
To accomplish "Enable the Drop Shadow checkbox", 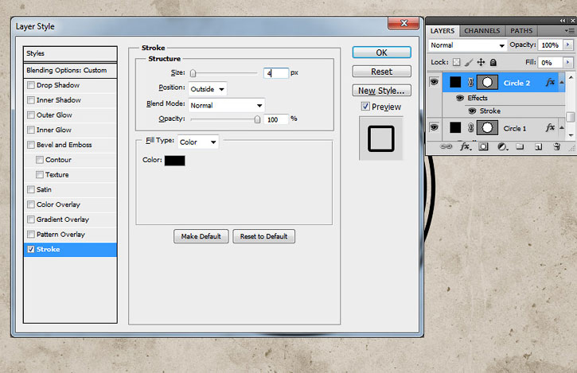I will [x=31, y=85].
